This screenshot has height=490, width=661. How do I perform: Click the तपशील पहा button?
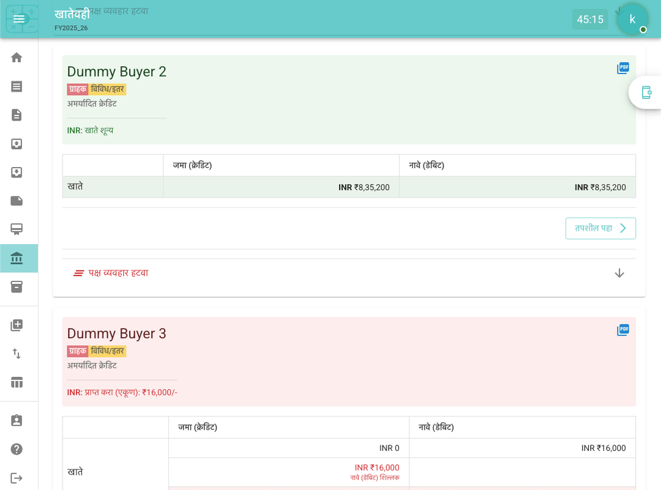(600, 228)
